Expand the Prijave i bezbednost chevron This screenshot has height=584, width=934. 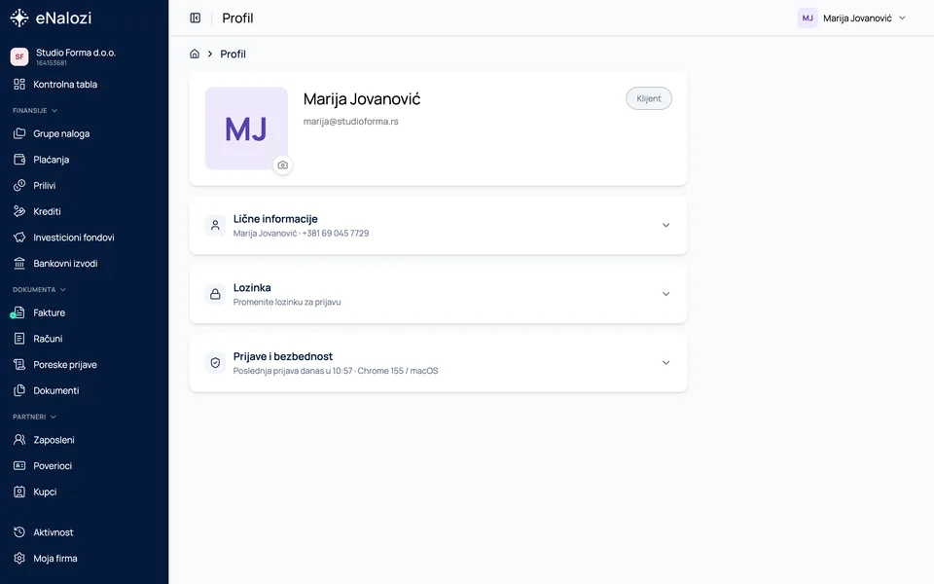point(665,362)
